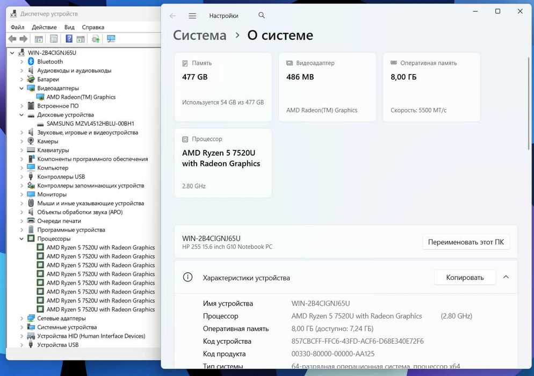Screen dimensions: 534x376
Task: Click Переименовать этот ПК button
Action: (x=466, y=242)
